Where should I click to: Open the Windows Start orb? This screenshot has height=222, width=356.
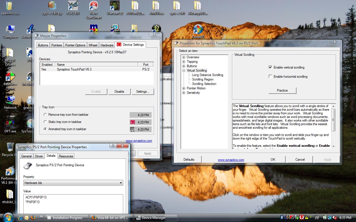point(8,218)
